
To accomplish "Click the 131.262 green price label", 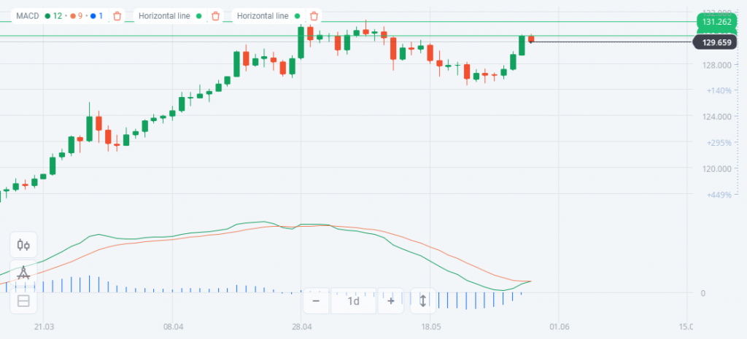I will tap(716, 22).
